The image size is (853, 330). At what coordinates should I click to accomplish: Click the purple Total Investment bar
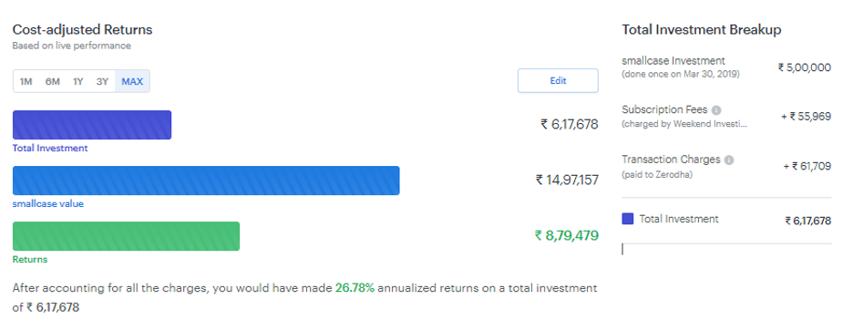92,125
